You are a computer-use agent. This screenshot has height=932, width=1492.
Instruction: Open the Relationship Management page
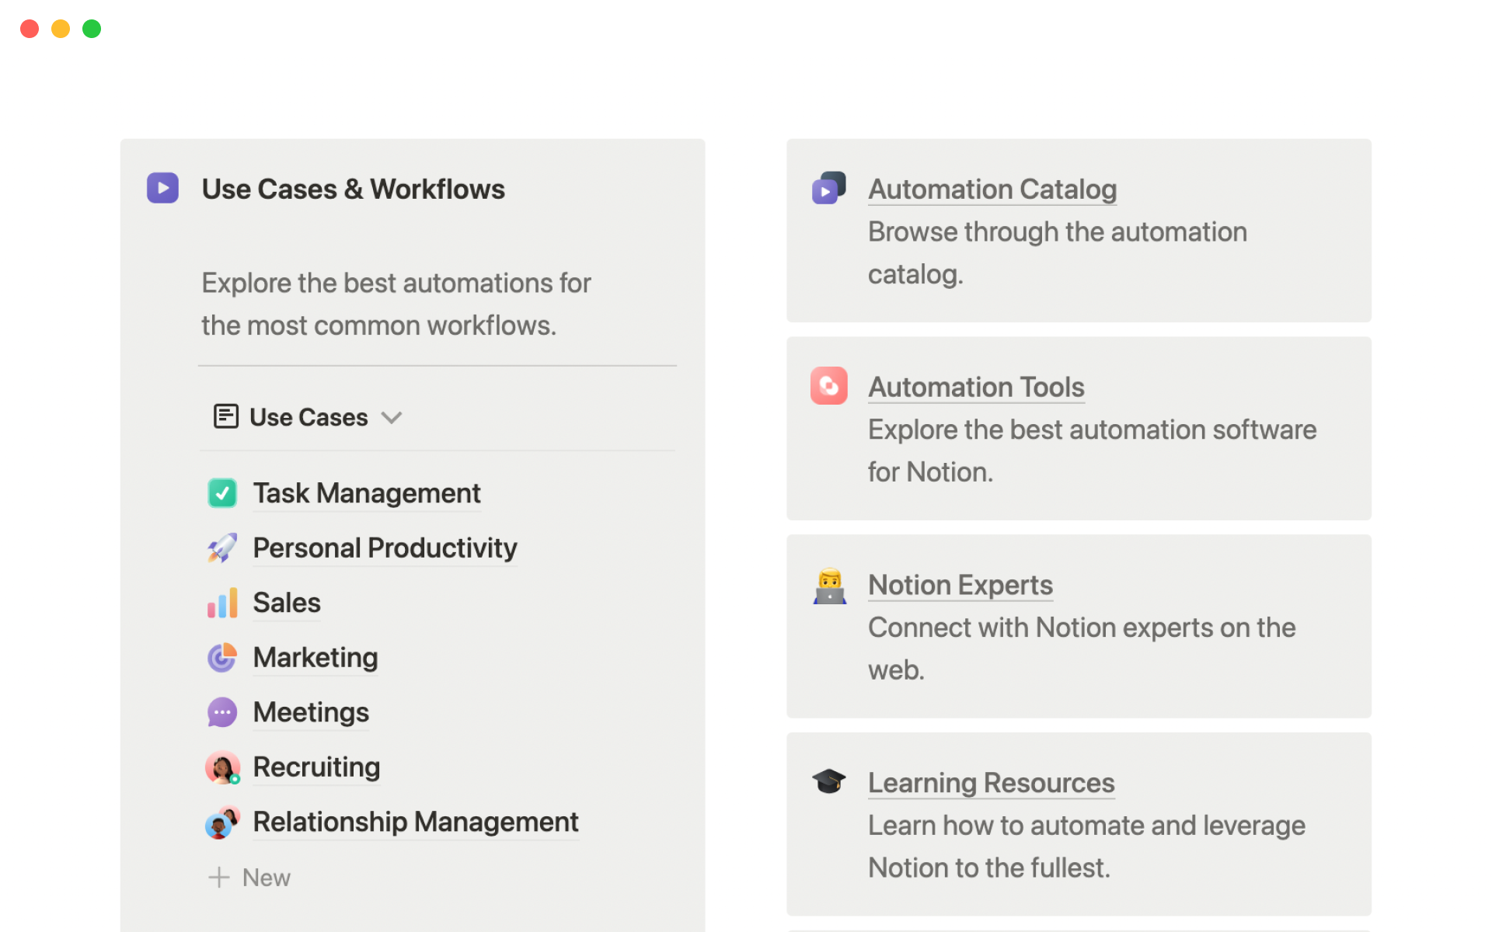click(415, 822)
